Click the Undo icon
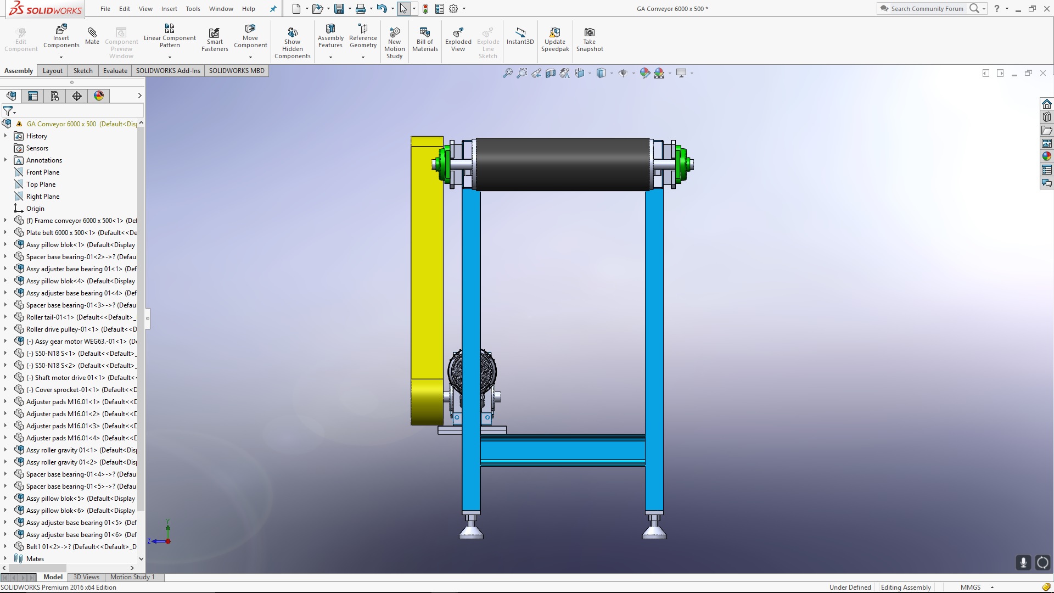1054x593 pixels. (382, 9)
